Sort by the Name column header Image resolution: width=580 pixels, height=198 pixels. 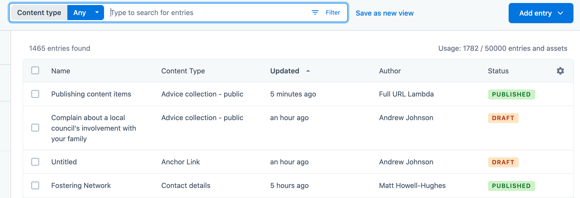tap(61, 71)
